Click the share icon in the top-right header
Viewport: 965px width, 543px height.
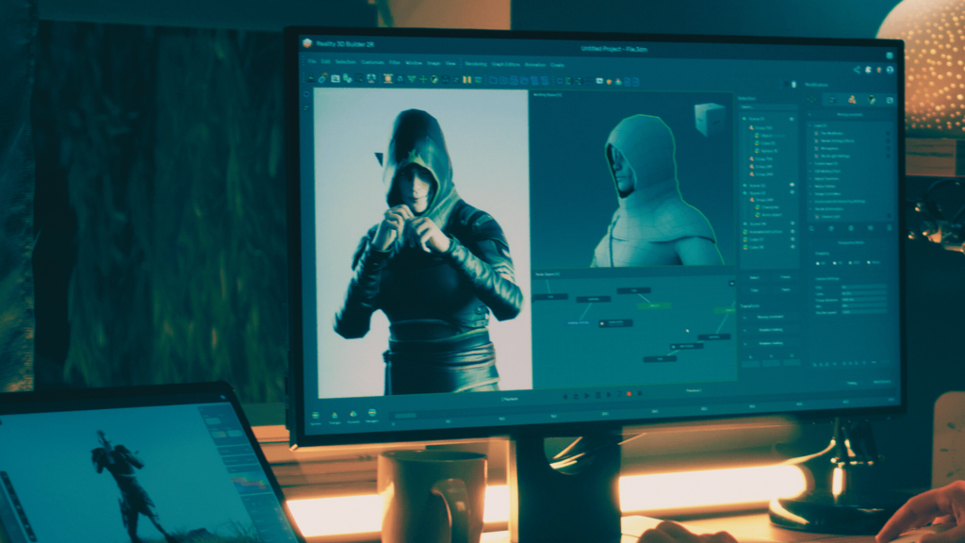857,69
